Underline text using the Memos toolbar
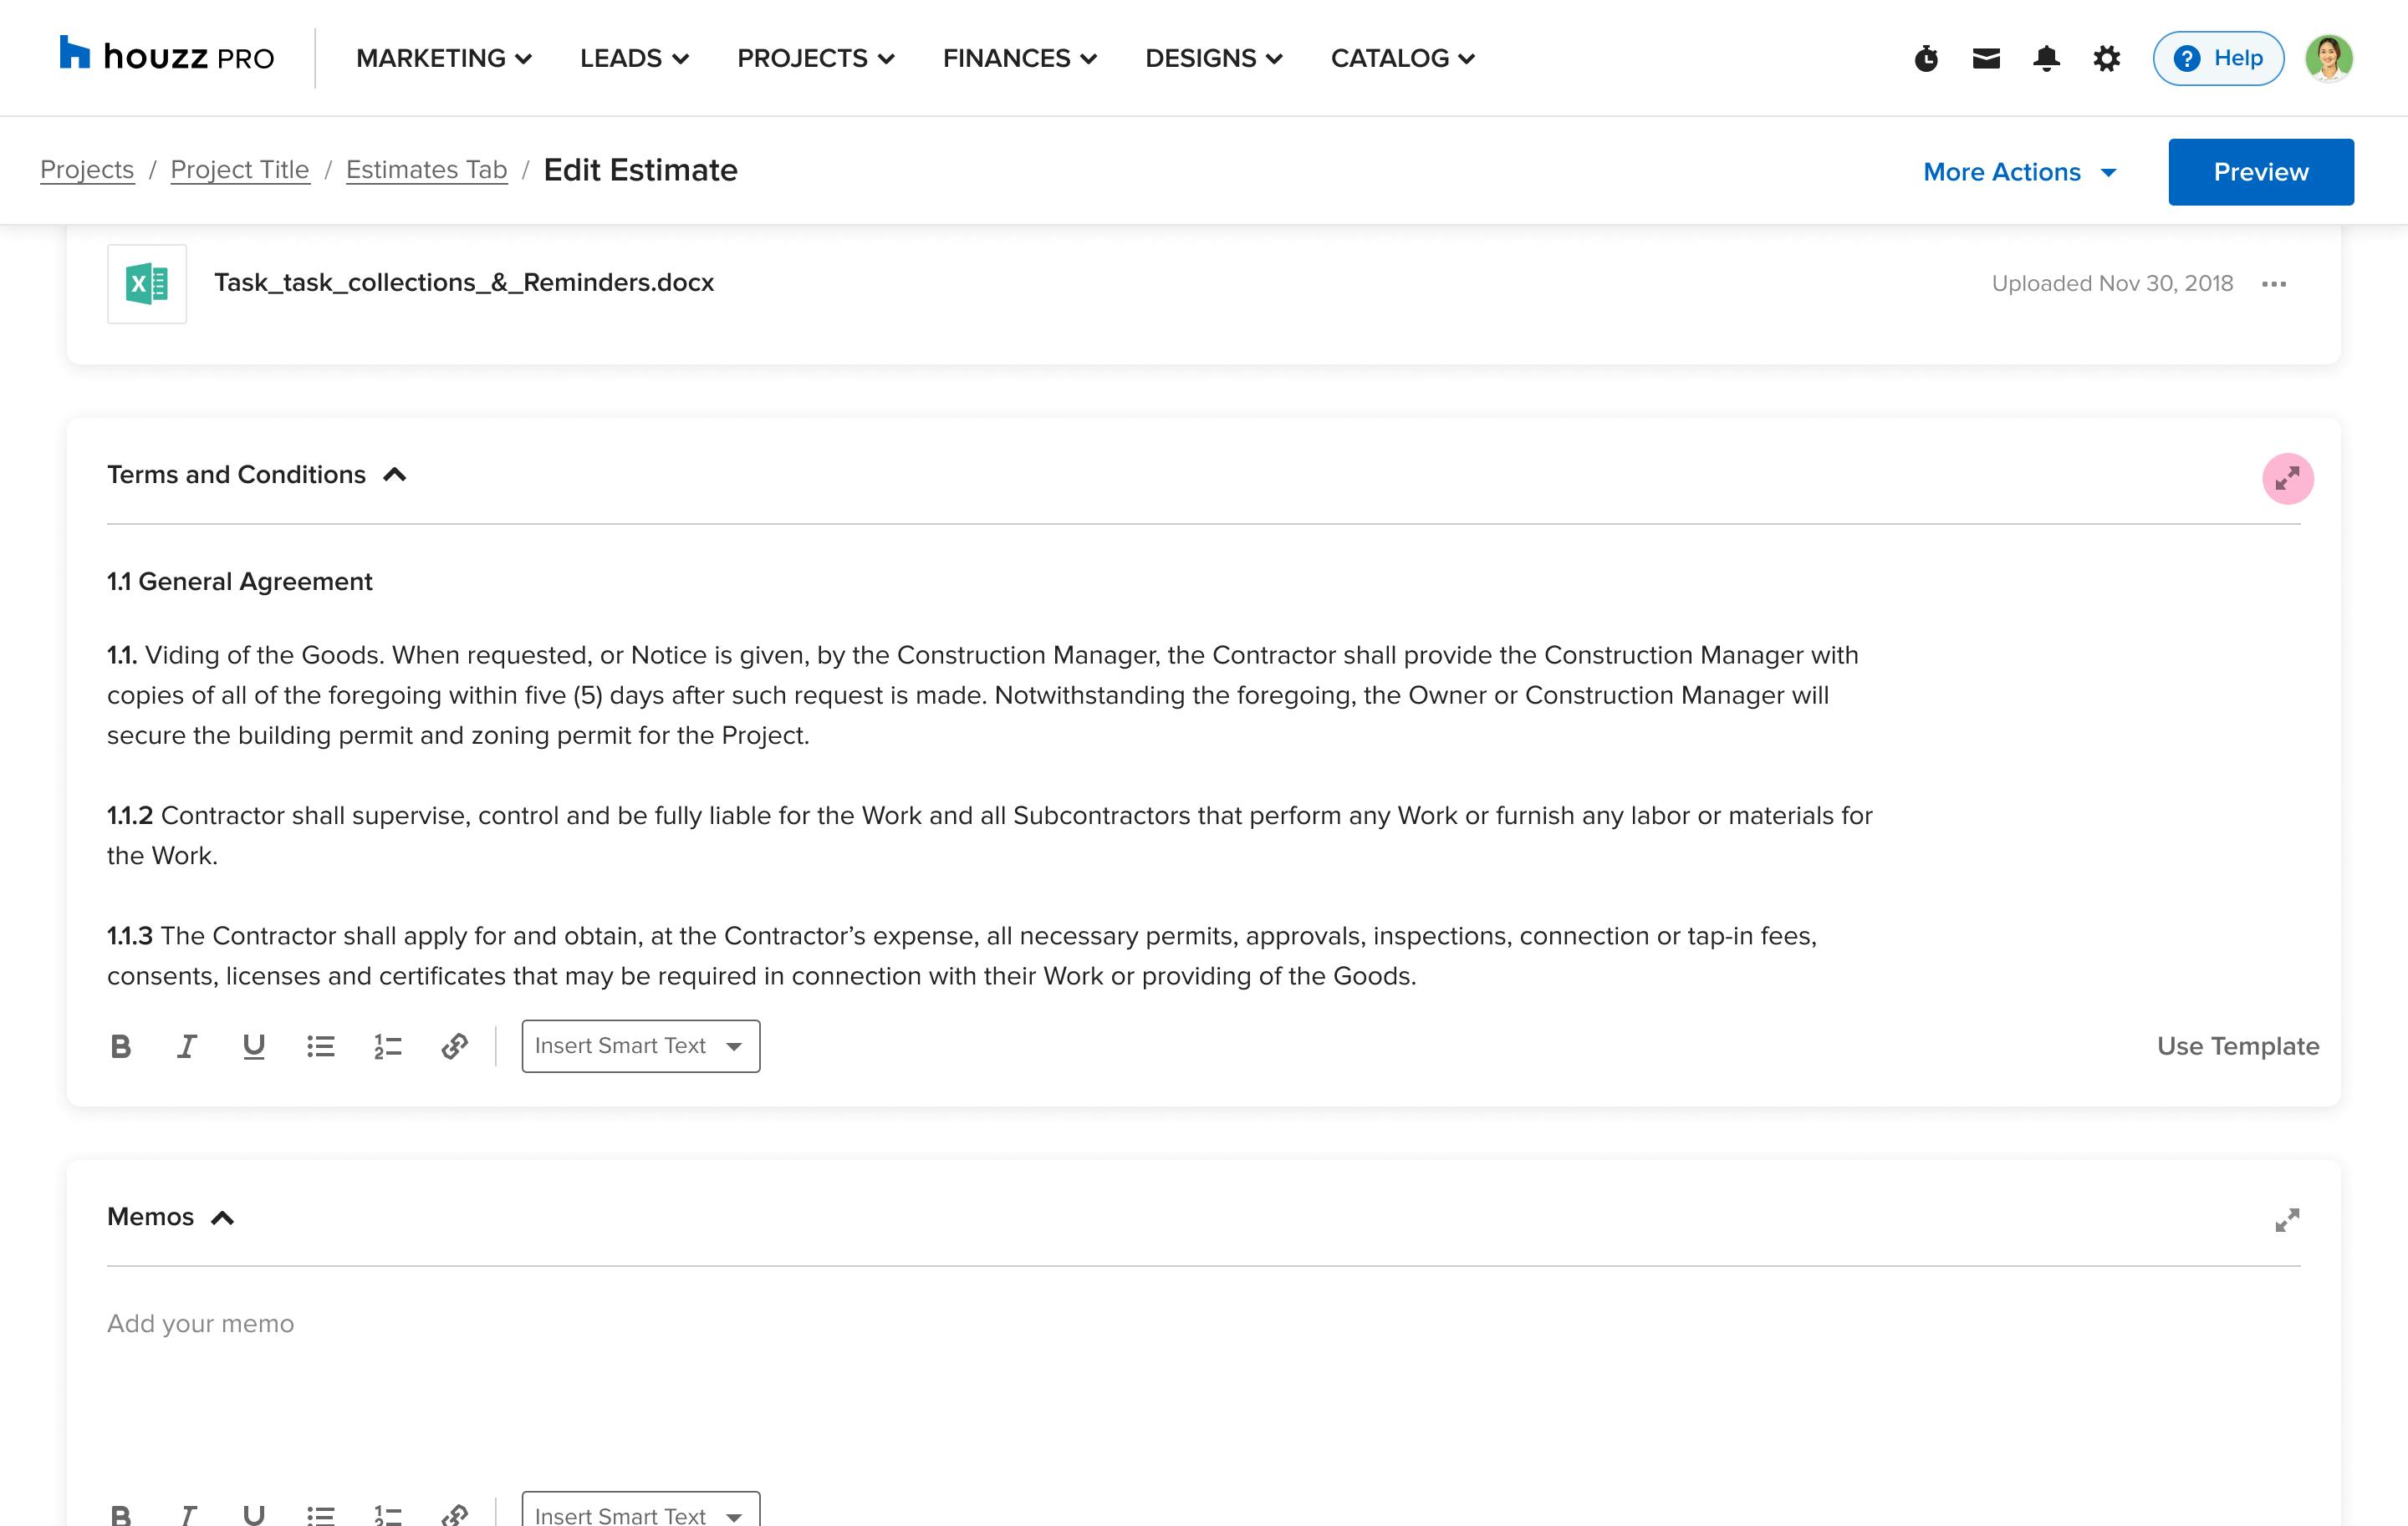The height and width of the screenshot is (1526, 2408). [253, 1513]
